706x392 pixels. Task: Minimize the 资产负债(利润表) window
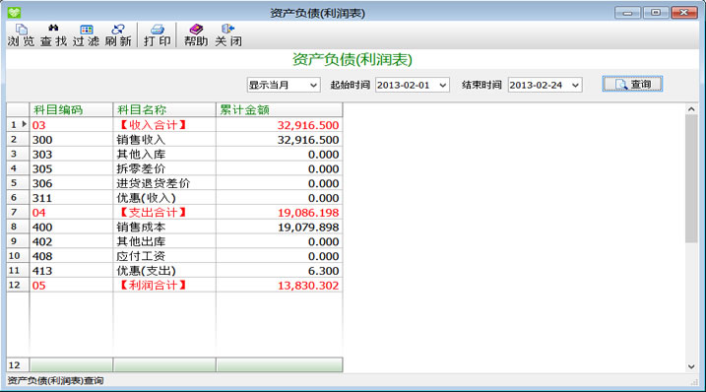(x=627, y=13)
